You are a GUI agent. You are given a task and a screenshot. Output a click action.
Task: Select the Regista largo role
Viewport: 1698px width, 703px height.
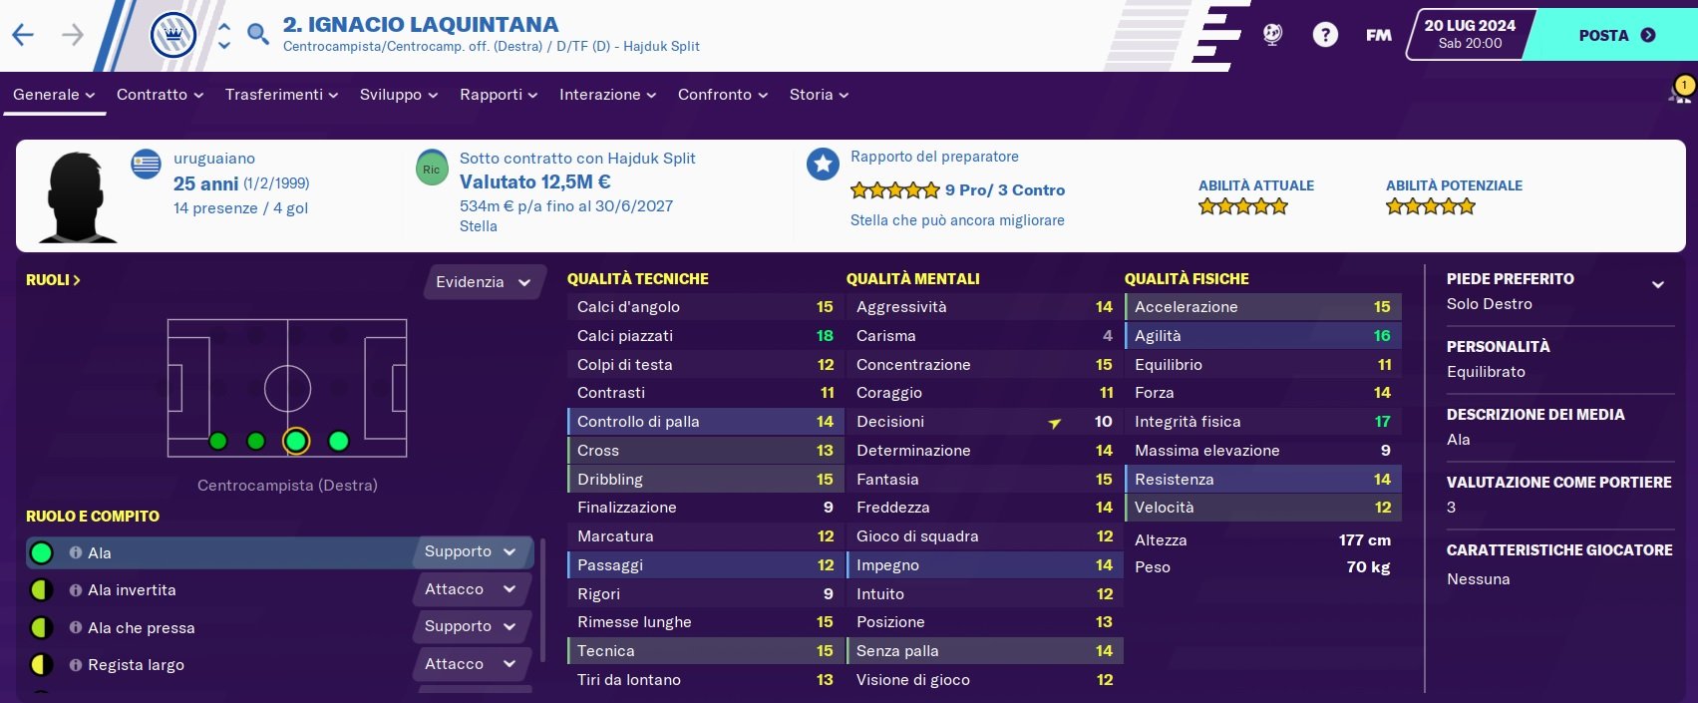136,665
